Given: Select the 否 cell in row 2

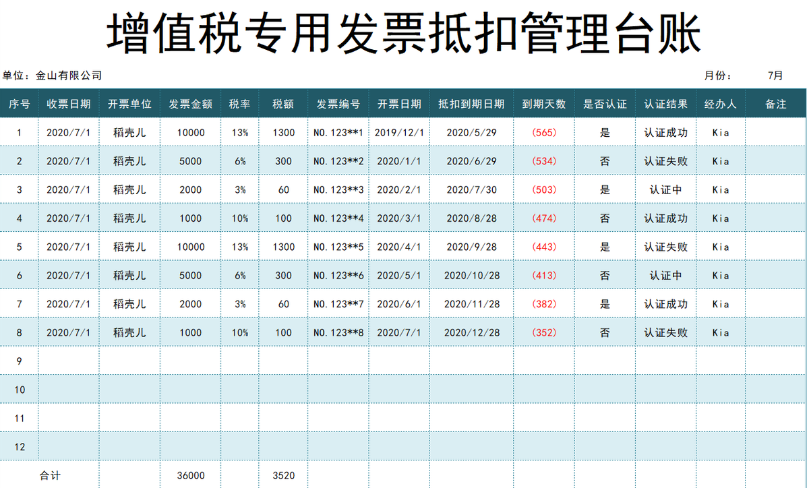Looking at the screenshot, I should click(605, 160).
